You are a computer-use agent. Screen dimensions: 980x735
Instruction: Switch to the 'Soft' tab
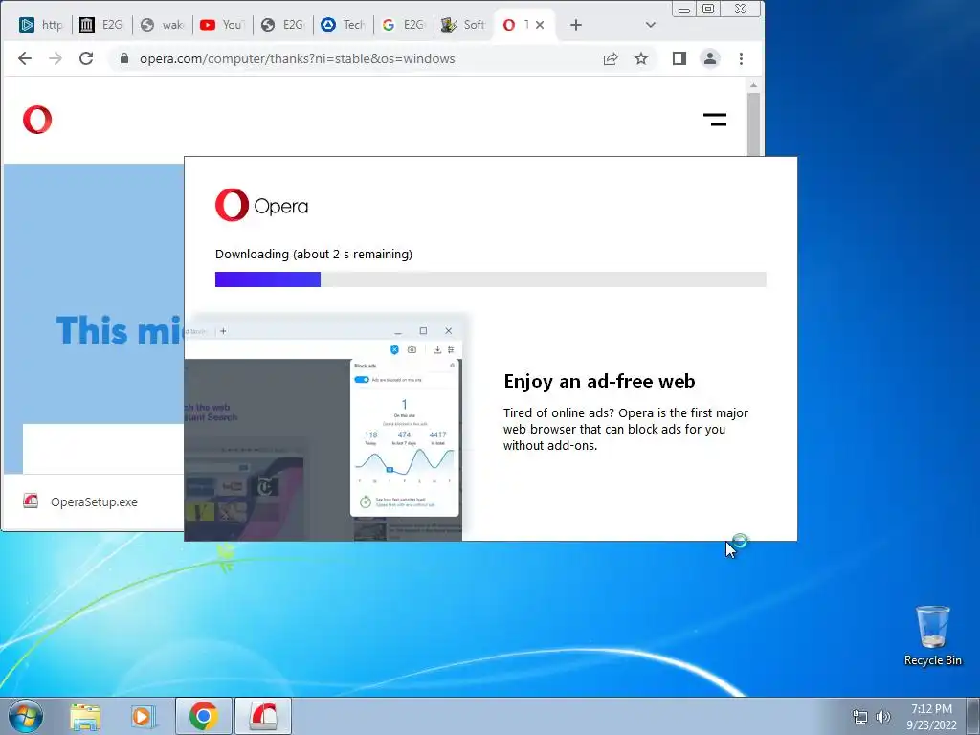[464, 25]
